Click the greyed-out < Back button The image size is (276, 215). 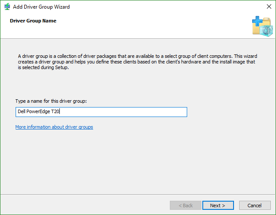[x=185, y=206]
